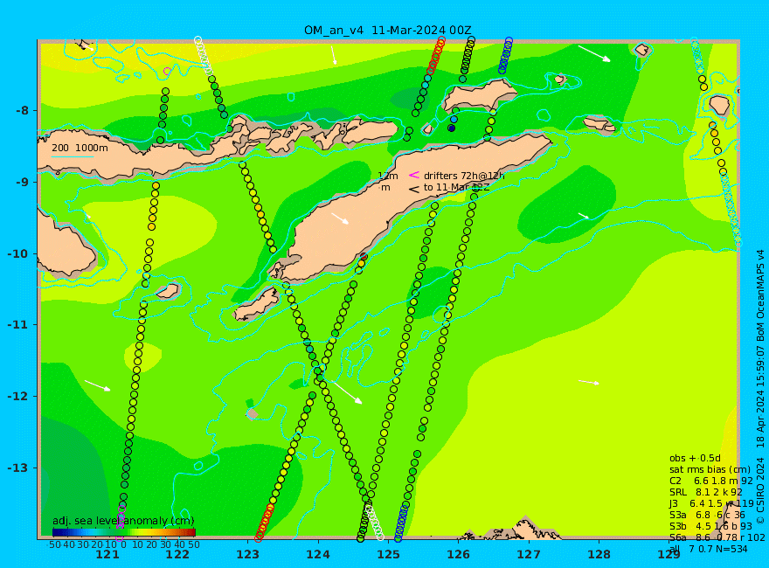Click the 125 longitude axis label

pos(388,554)
